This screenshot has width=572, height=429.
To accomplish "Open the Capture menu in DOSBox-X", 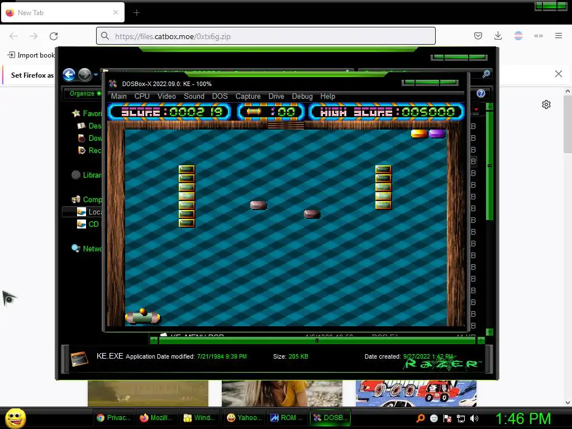I will click(x=248, y=96).
